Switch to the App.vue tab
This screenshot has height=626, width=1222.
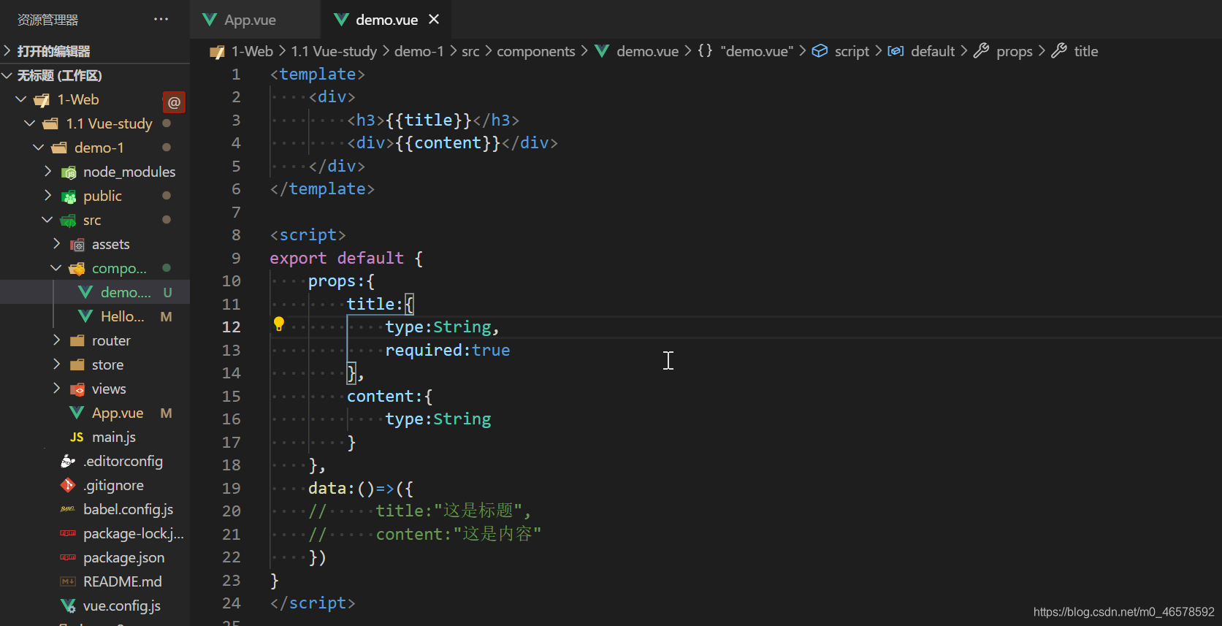point(255,20)
